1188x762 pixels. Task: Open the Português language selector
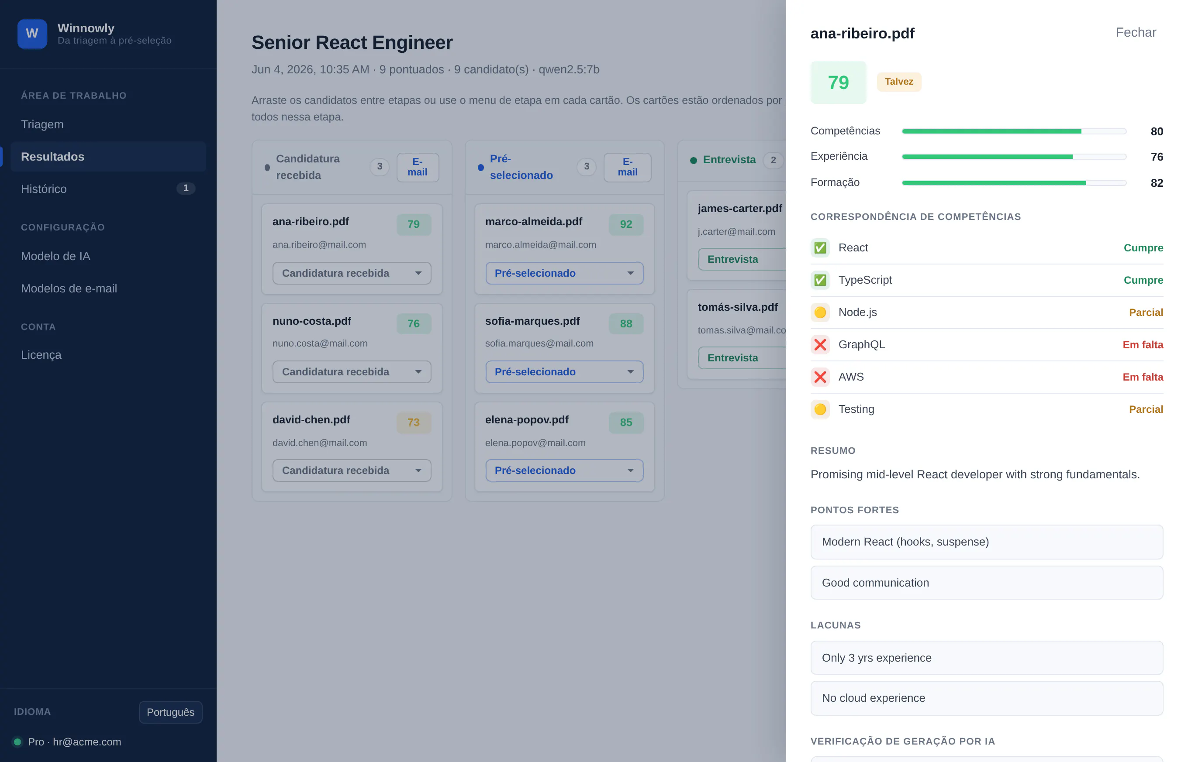pyautogui.click(x=170, y=712)
